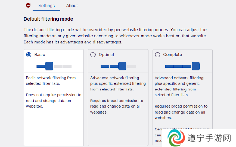Click Optimal's 'Advanced network filtering plus specific extended' text

[x=118, y=83]
